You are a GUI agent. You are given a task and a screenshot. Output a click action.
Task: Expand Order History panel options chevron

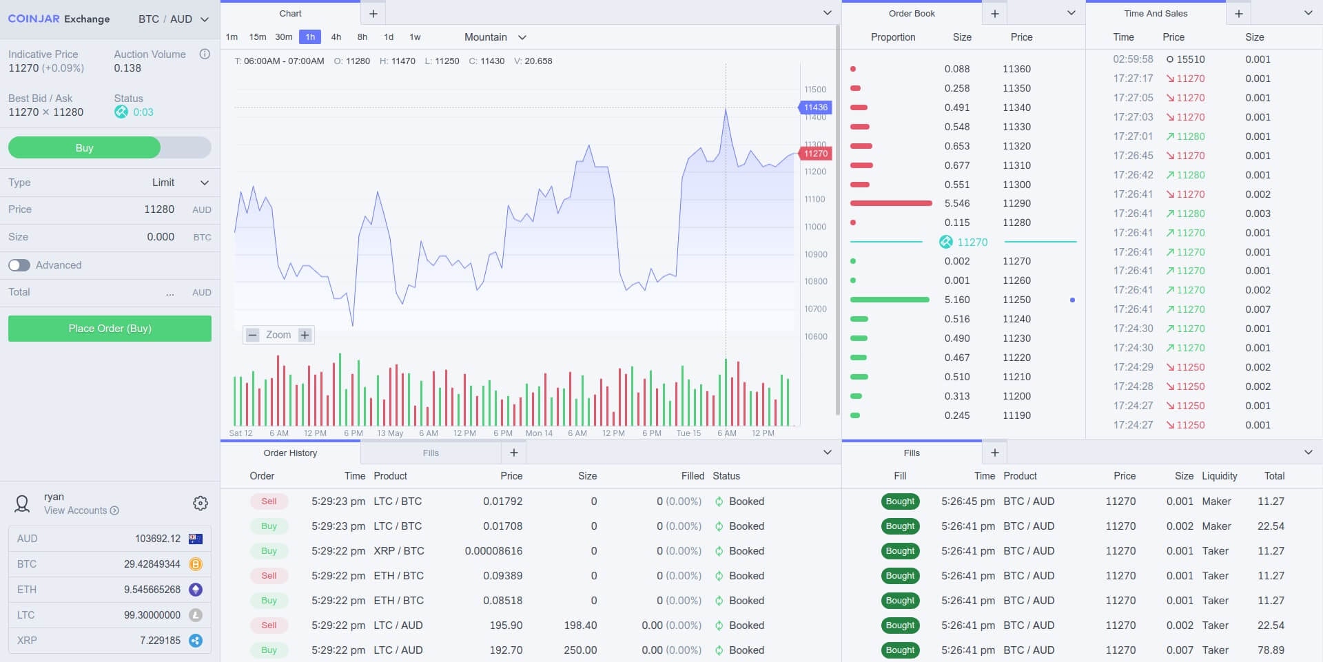click(x=827, y=453)
